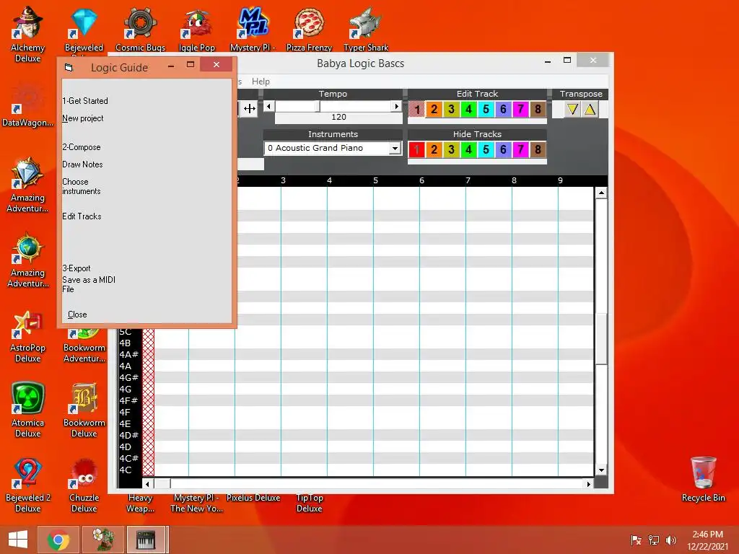This screenshot has height=554, width=739.
Task: Open Mystery PI desktop icon at top
Action: pyautogui.click(x=253, y=29)
